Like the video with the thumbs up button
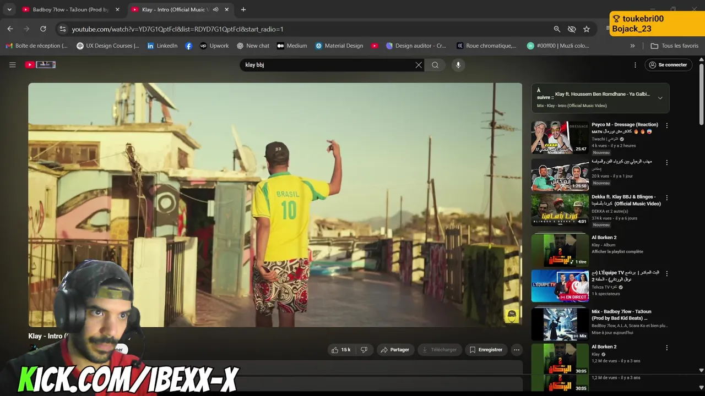Image resolution: width=705 pixels, height=396 pixels. [341, 350]
